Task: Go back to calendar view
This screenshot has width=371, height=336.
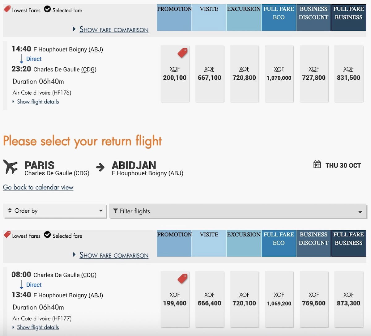Action: pos(38,187)
